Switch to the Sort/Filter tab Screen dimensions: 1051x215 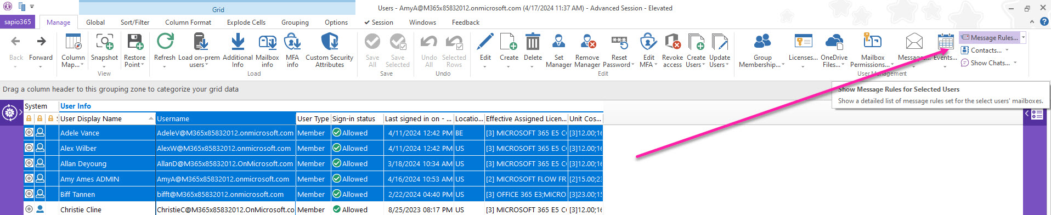pyautogui.click(x=135, y=22)
